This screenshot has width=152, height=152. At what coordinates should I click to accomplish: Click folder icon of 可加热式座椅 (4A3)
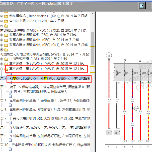[x=6, y=59]
